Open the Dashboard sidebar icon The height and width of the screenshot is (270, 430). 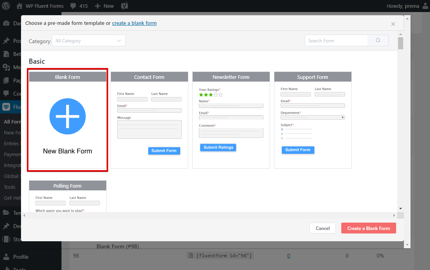pos(6,23)
